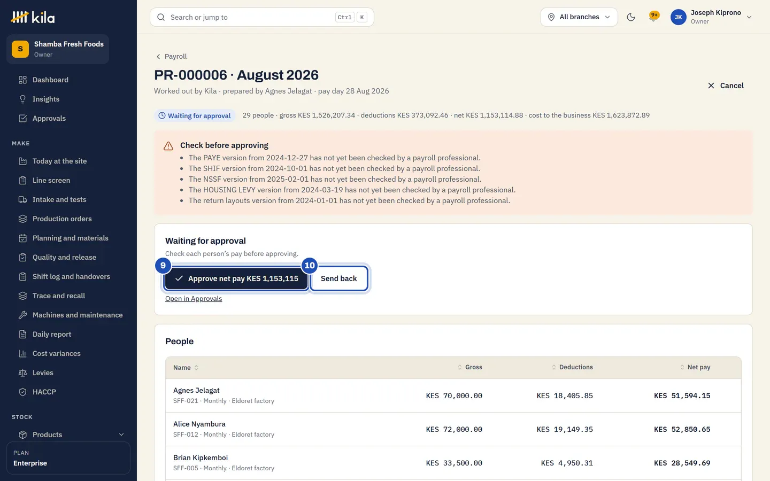Click the Cost variances chart icon
770x481 pixels.
(22, 353)
